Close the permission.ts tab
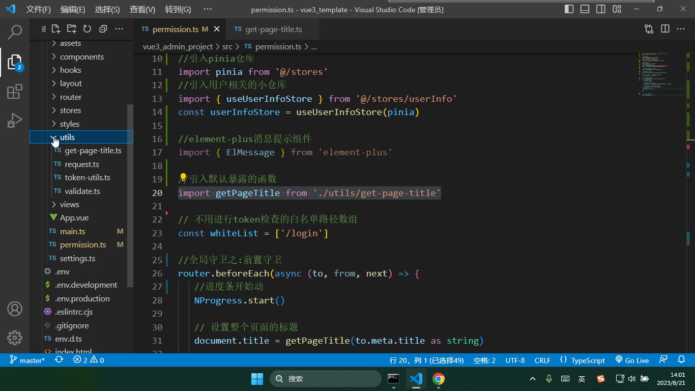This screenshot has width=695, height=391. 217,29
